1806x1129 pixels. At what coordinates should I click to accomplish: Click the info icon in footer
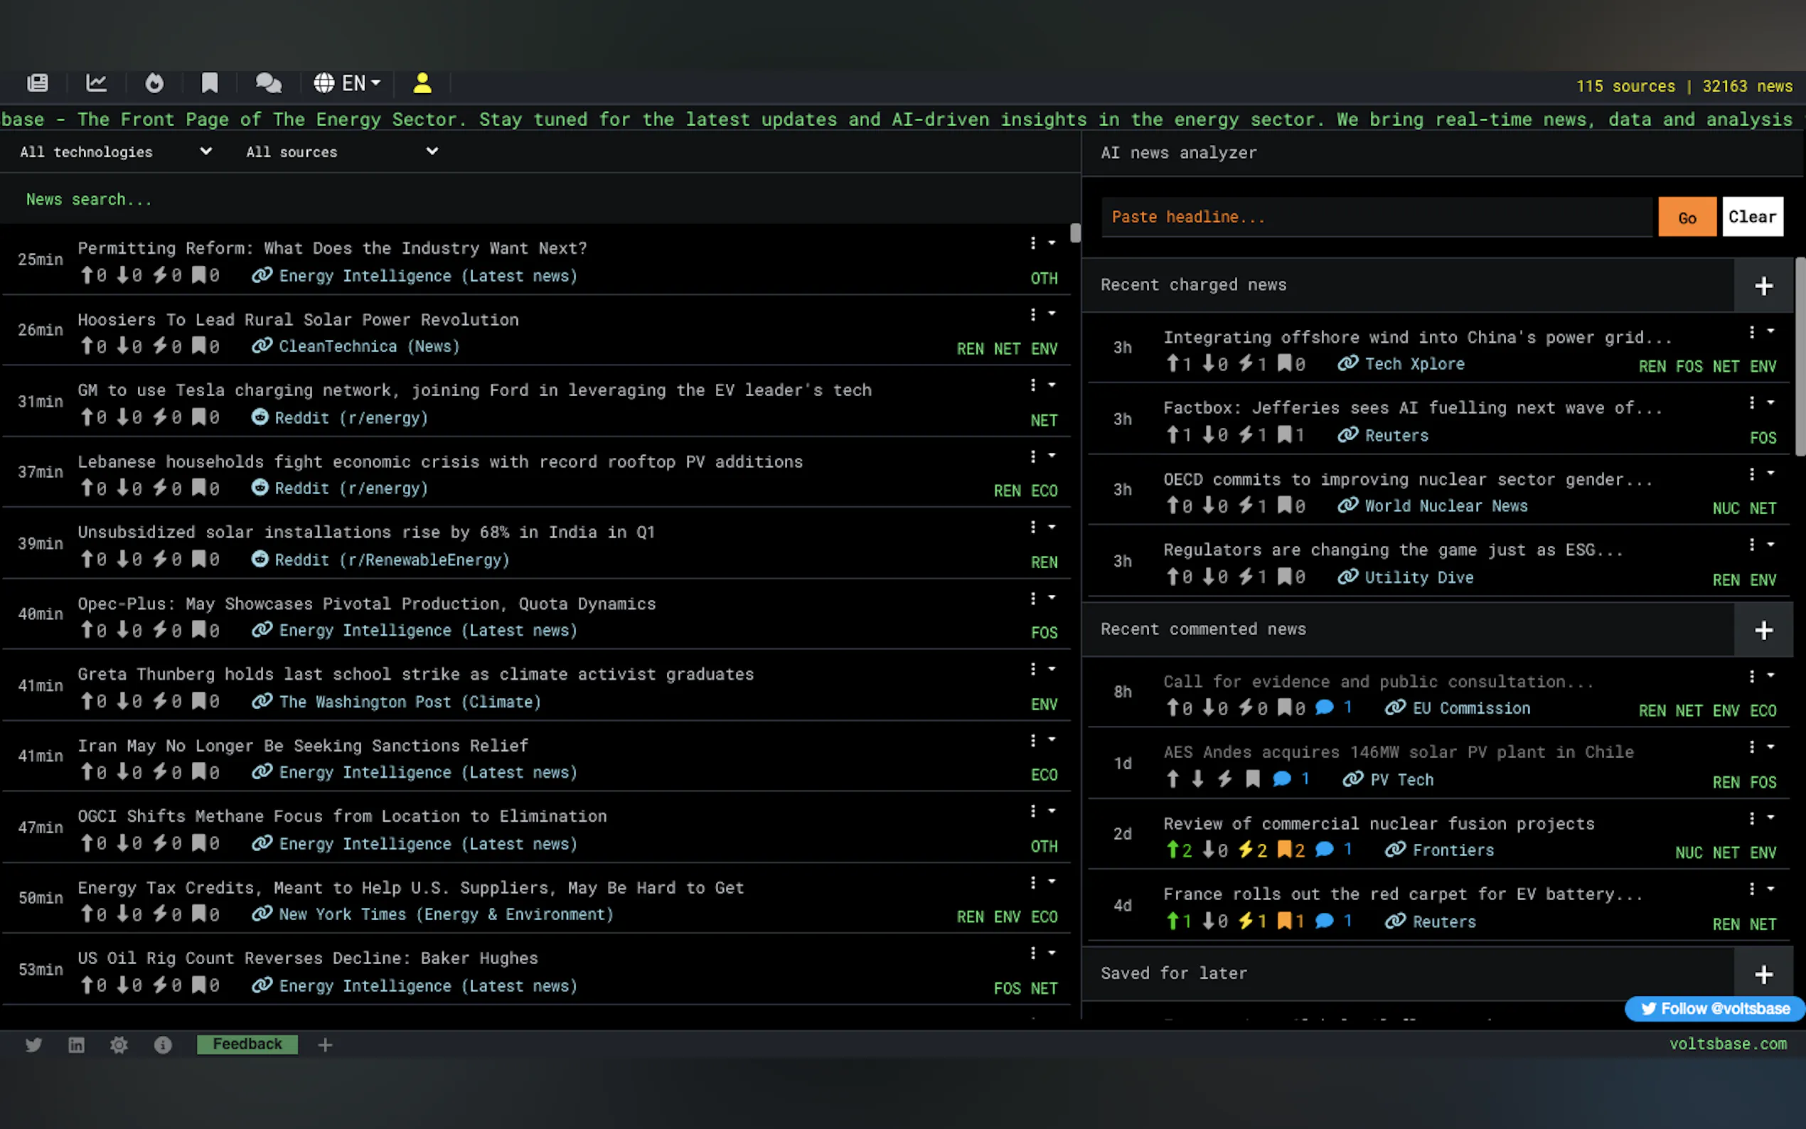(163, 1044)
